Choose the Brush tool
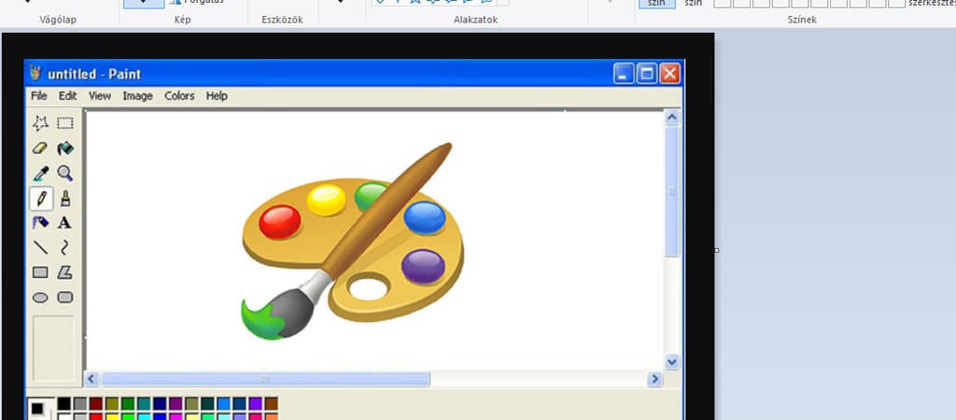The height and width of the screenshot is (420, 956). (65, 198)
